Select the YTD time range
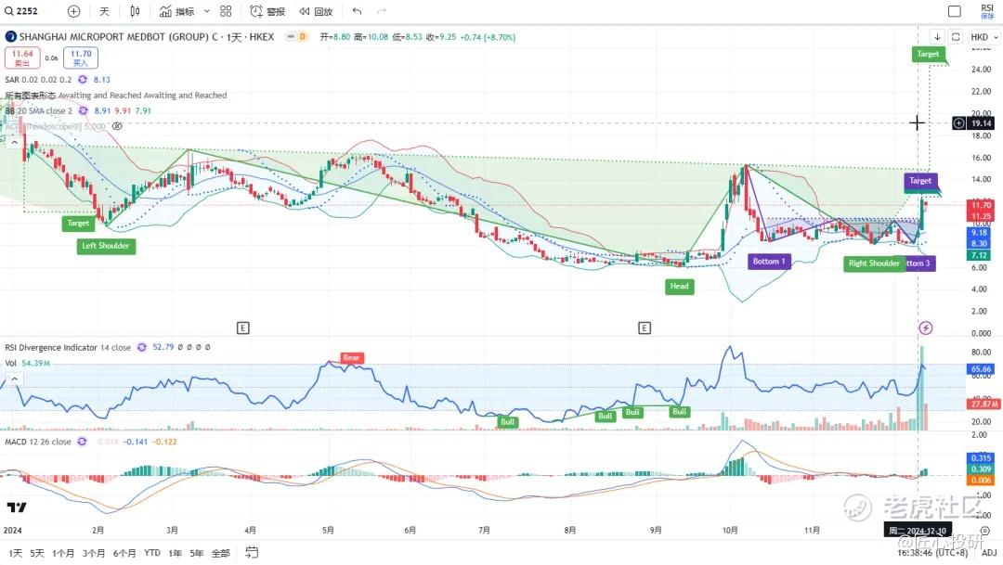1003x565 pixels. [152, 553]
